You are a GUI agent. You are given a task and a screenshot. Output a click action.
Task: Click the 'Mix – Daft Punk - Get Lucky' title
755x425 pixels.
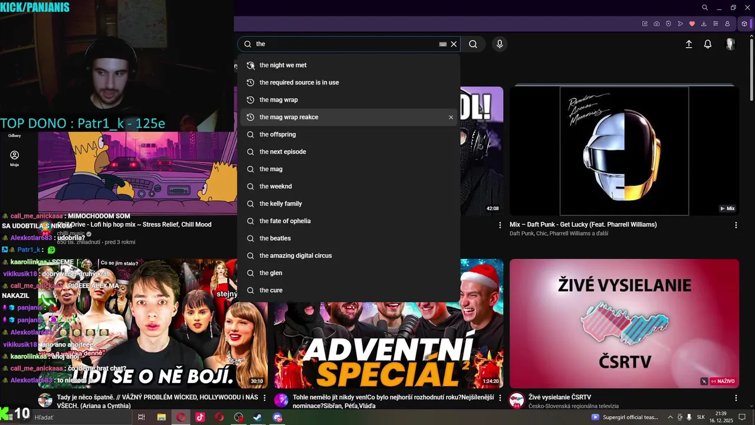(583, 225)
